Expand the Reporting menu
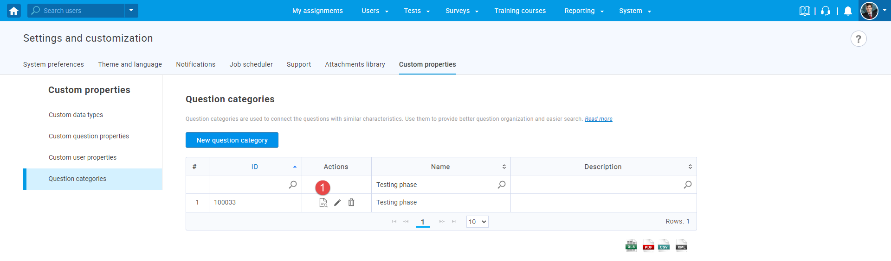 tap(584, 11)
